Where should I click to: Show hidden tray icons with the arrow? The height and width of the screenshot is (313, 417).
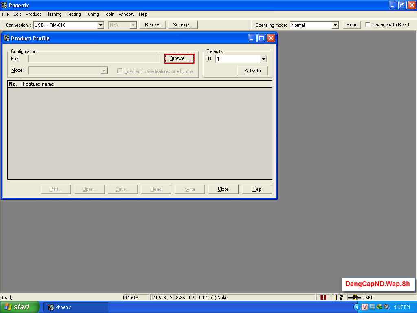tap(357, 307)
